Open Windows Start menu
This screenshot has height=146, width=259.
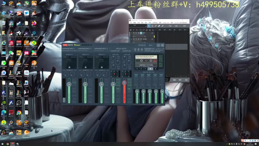coord(2,144)
